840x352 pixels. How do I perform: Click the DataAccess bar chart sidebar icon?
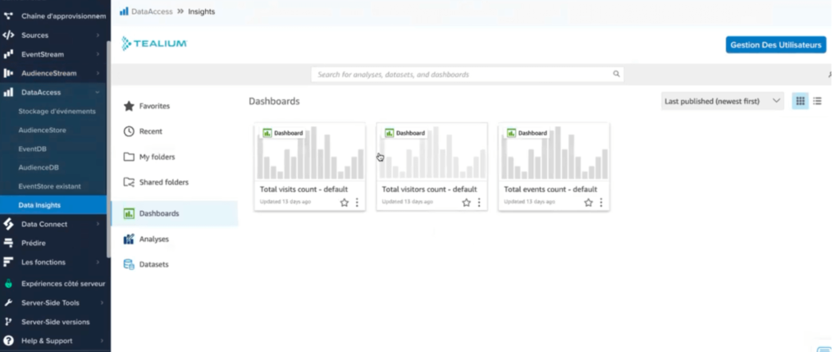pos(8,92)
